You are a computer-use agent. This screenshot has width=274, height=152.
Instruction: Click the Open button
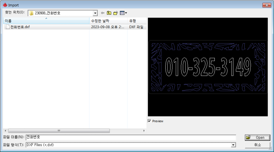(x=258, y=138)
